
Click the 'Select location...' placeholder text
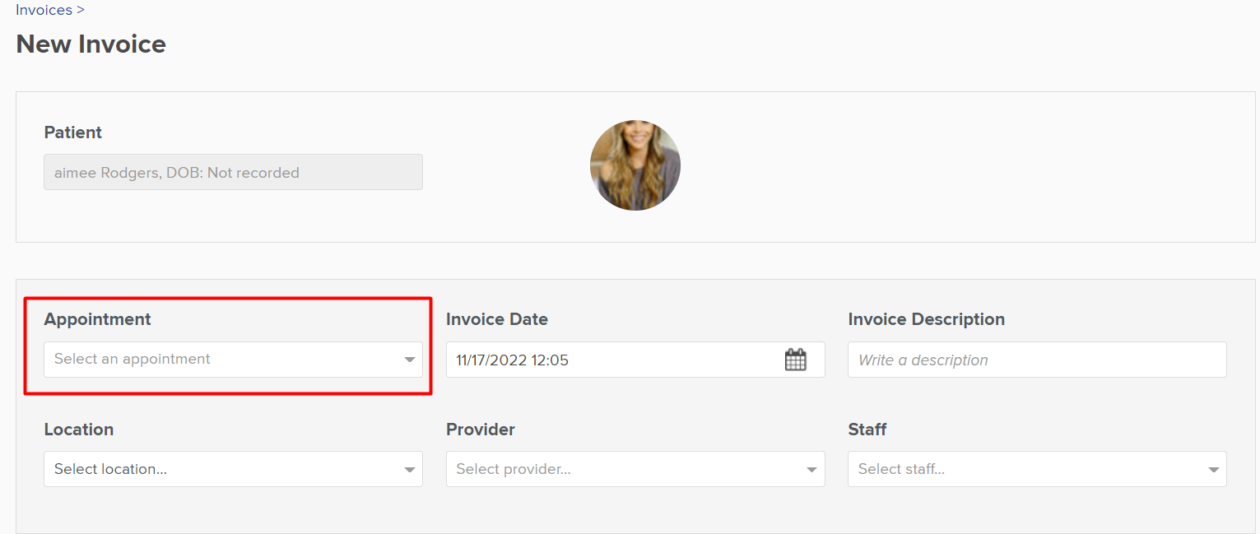[110, 469]
